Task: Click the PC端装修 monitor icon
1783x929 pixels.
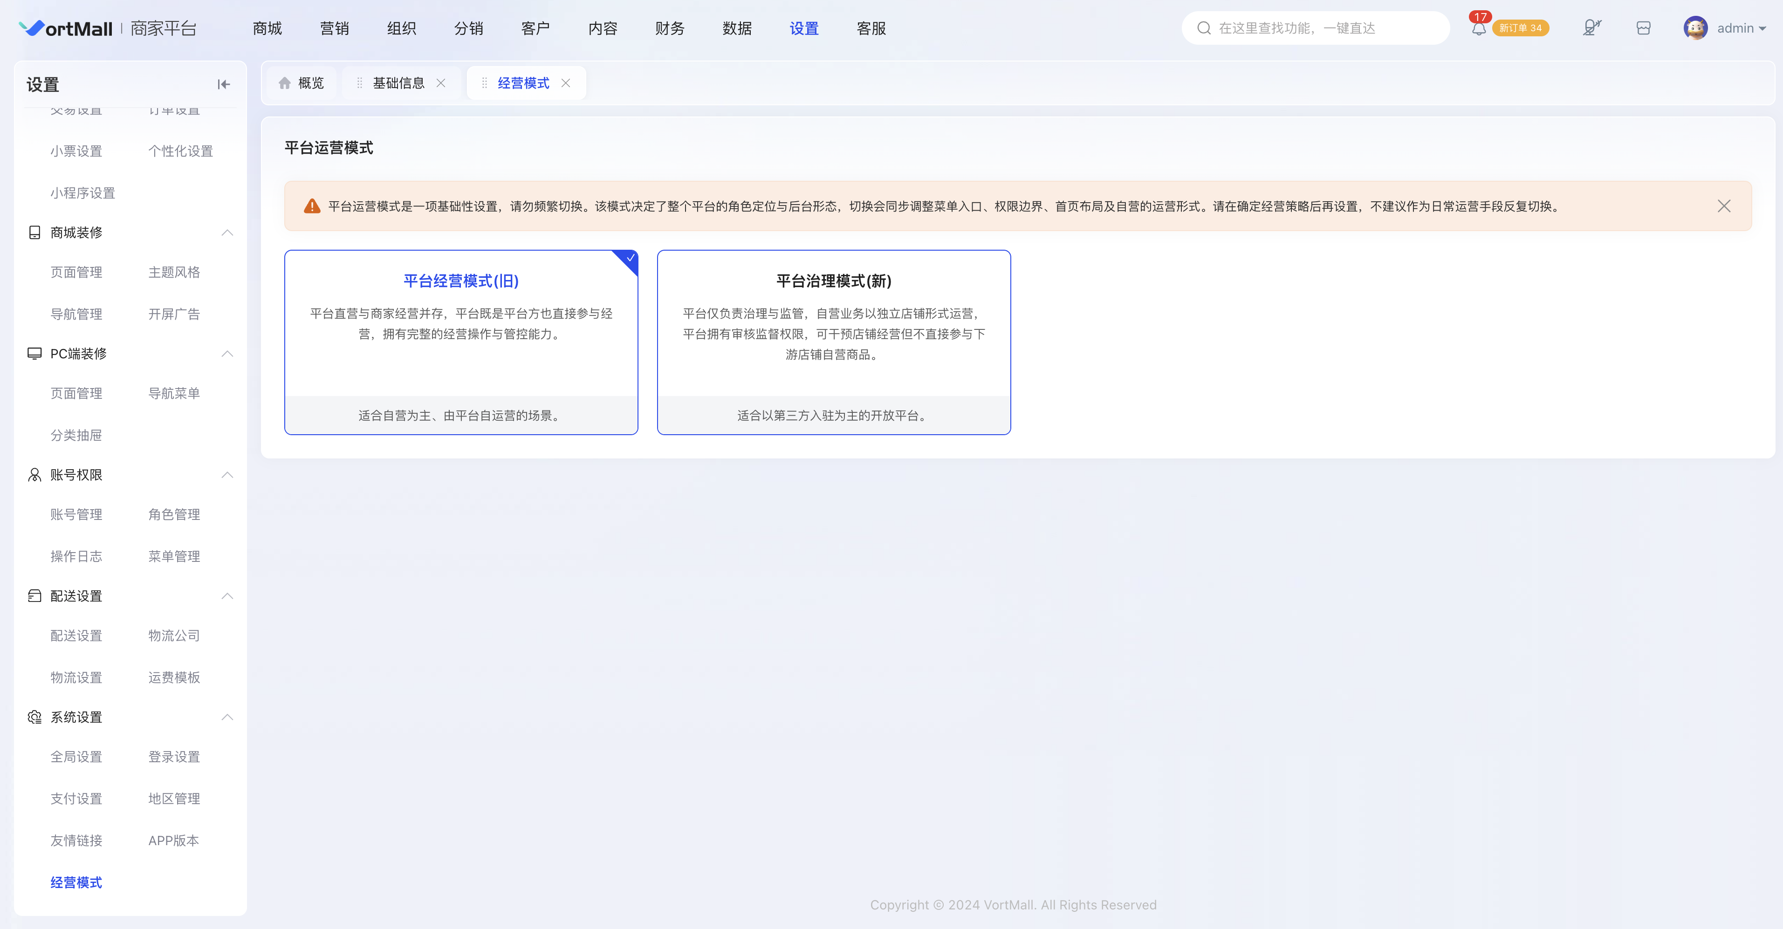Action: [x=34, y=354]
